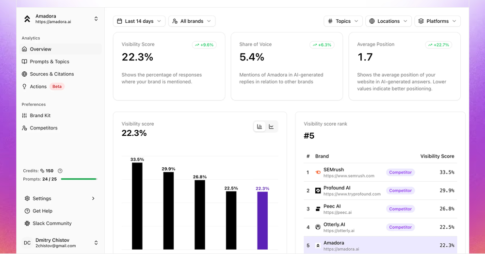Click the SEMrush brand logo icon
The width and height of the screenshot is (485, 254).
tap(318, 173)
